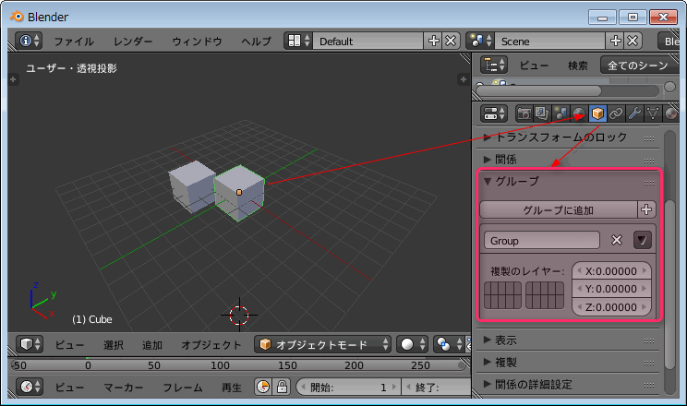Switch to Render properties camera tab
Screen dimensions: 687x406
point(524,113)
